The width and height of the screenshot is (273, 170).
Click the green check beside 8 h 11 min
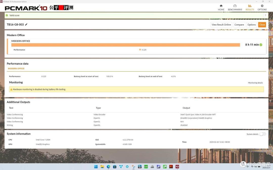point(261,45)
